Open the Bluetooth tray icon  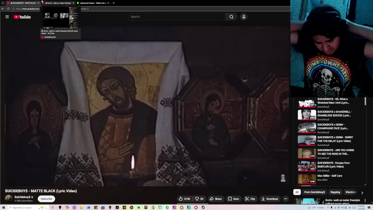tap(339, 208)
